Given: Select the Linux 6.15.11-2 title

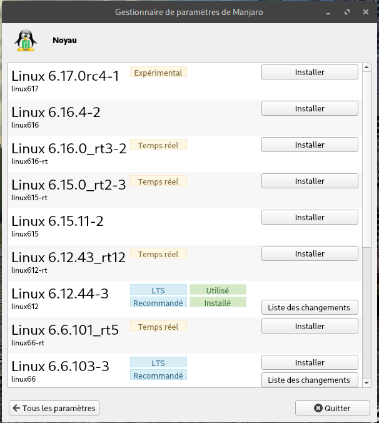Looking at the screenshot, I should coord(58,222).
